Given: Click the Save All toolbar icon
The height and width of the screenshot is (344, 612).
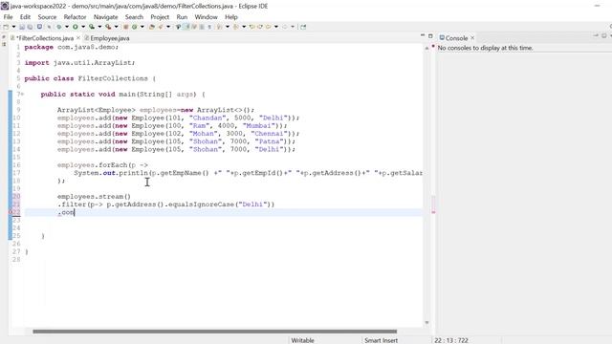Looking at the screenshot, I should [30, 27].
